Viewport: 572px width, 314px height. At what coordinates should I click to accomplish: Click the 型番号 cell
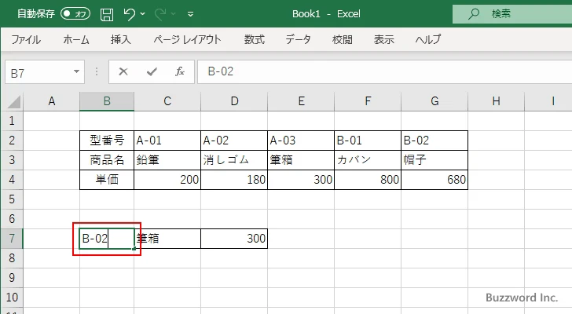click(107, 141)
